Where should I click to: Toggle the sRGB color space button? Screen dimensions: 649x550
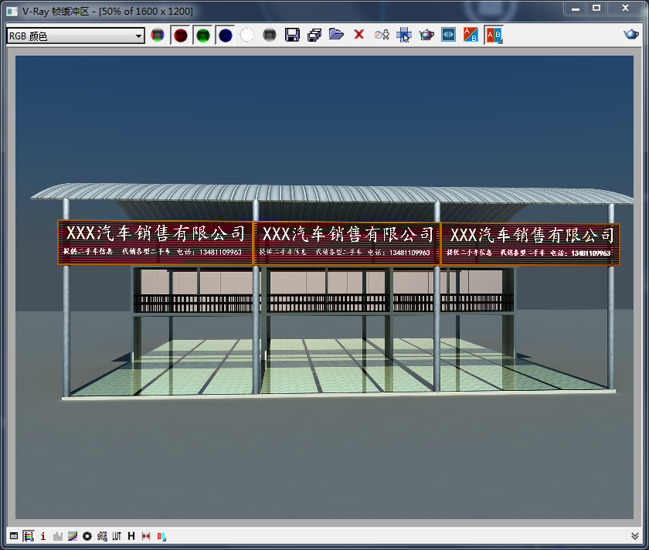click(102, 536)
